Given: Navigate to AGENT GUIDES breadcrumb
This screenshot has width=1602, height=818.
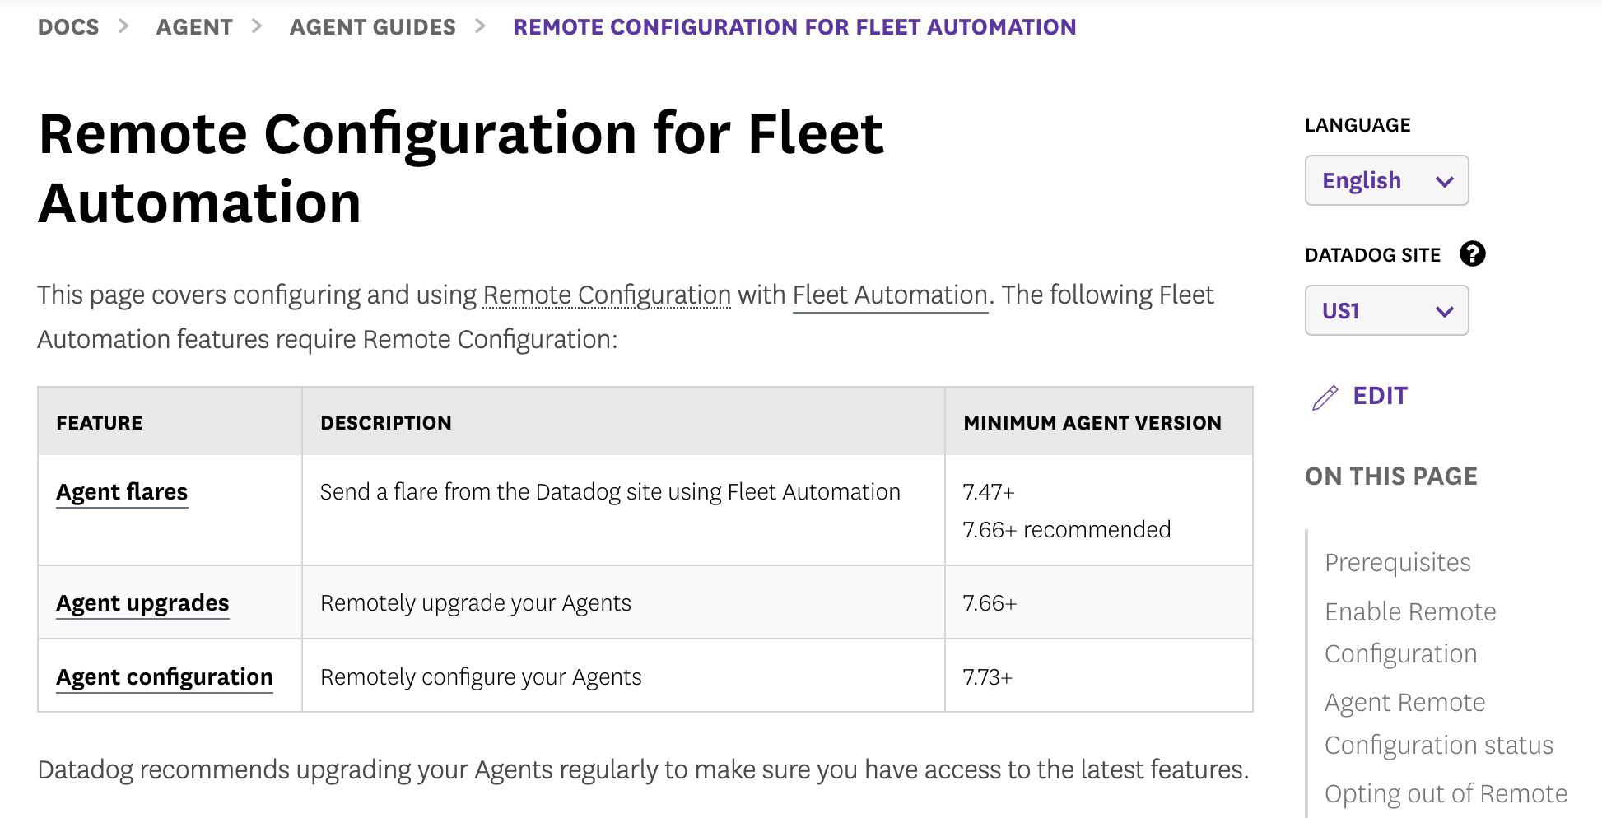Looking at the screenshot, I should tap(372, 26).
